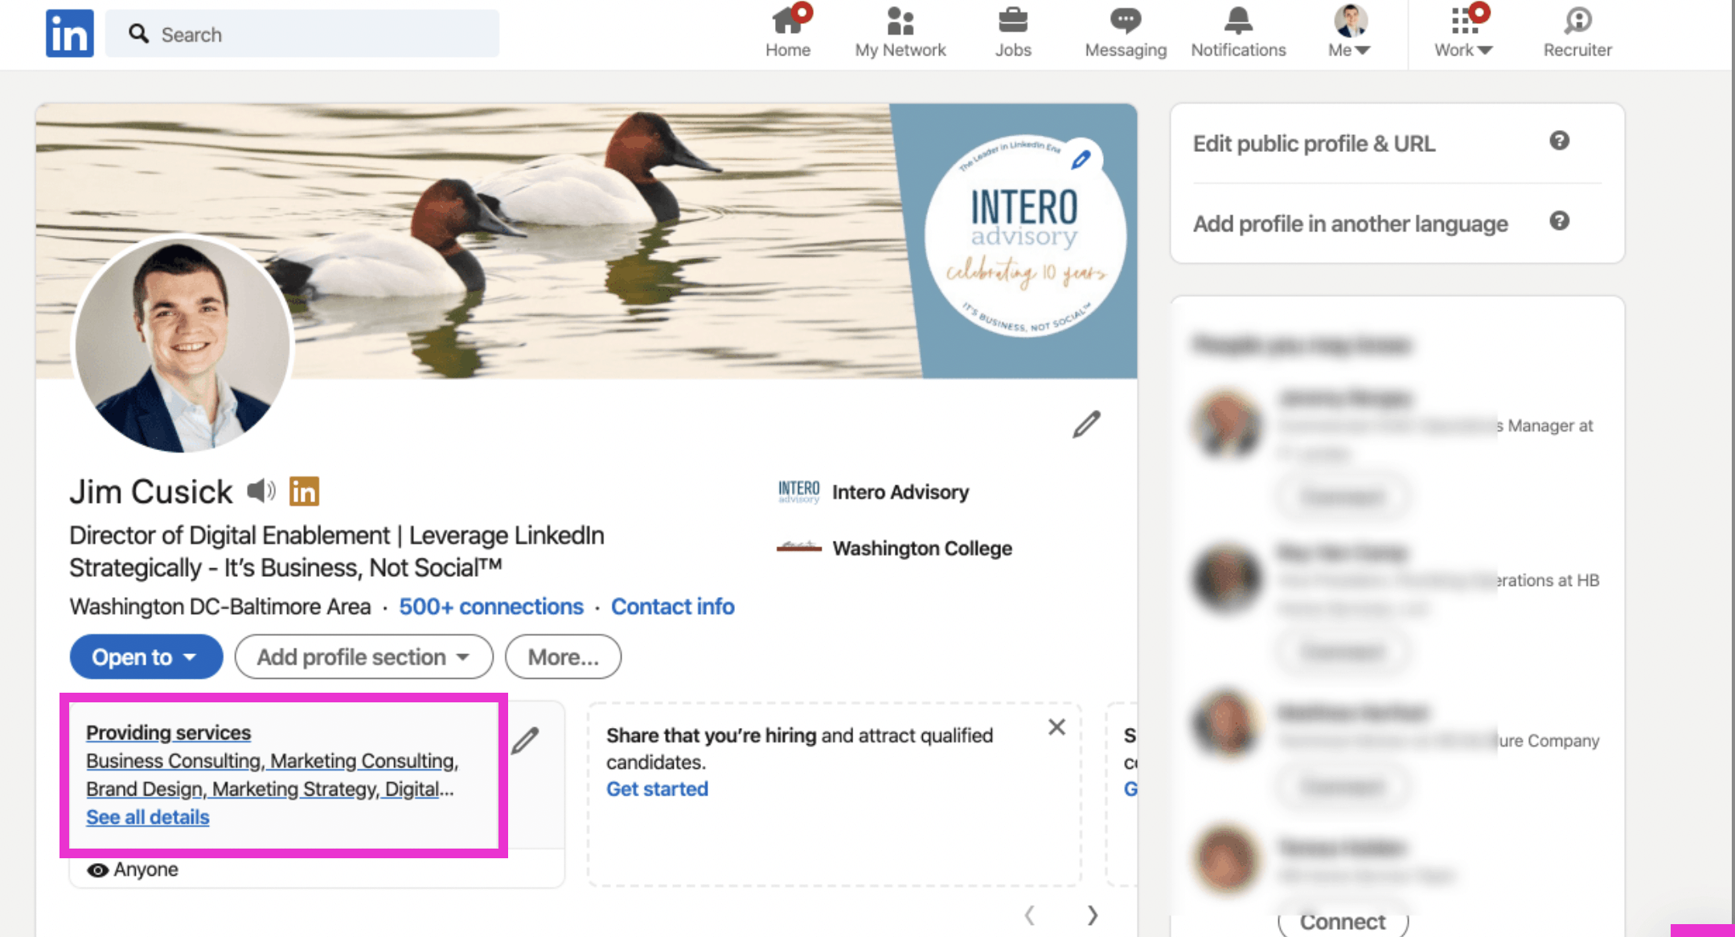Screen dimensions: 1735x937
Task: Open Messaging from the navbar
Action: tap(1126, 32)
